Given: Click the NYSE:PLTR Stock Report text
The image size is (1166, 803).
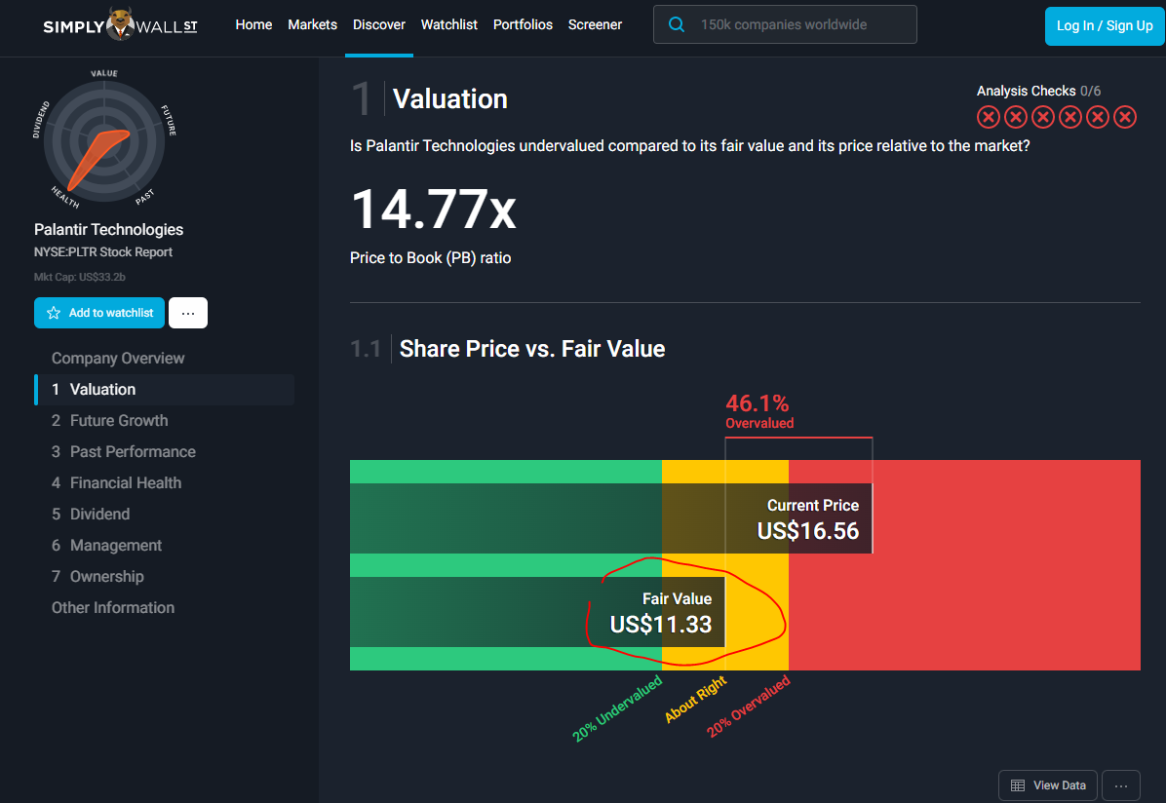Looking at the screenshot, I should (103, 252).
